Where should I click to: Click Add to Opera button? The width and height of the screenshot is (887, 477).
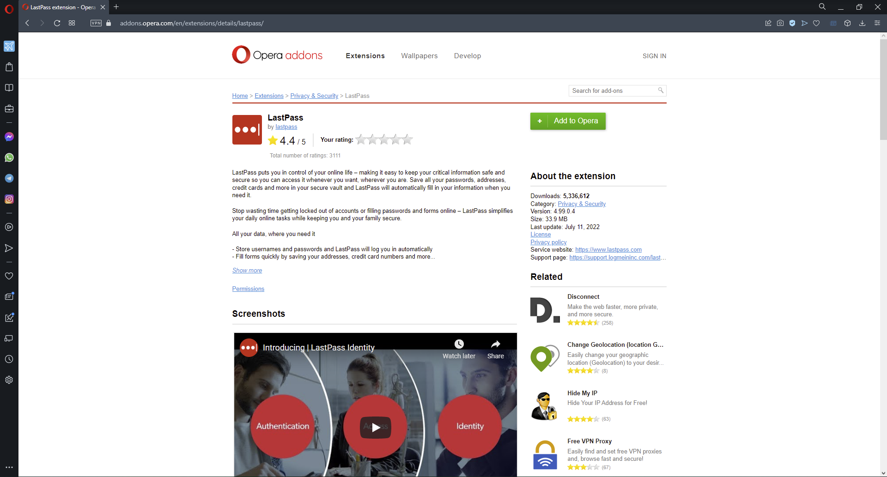click(568, 121)
